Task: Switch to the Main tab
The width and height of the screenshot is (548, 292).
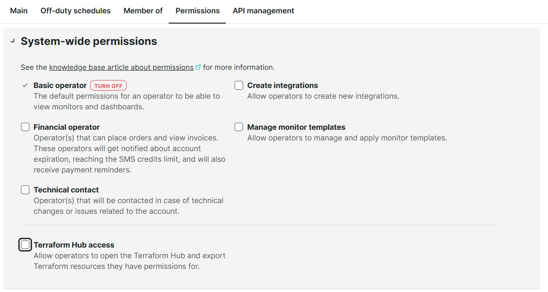Action: point(19,11)
